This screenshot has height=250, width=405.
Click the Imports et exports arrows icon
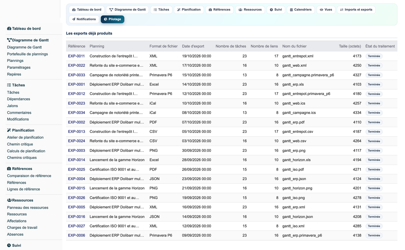click(x=342, y=10)
